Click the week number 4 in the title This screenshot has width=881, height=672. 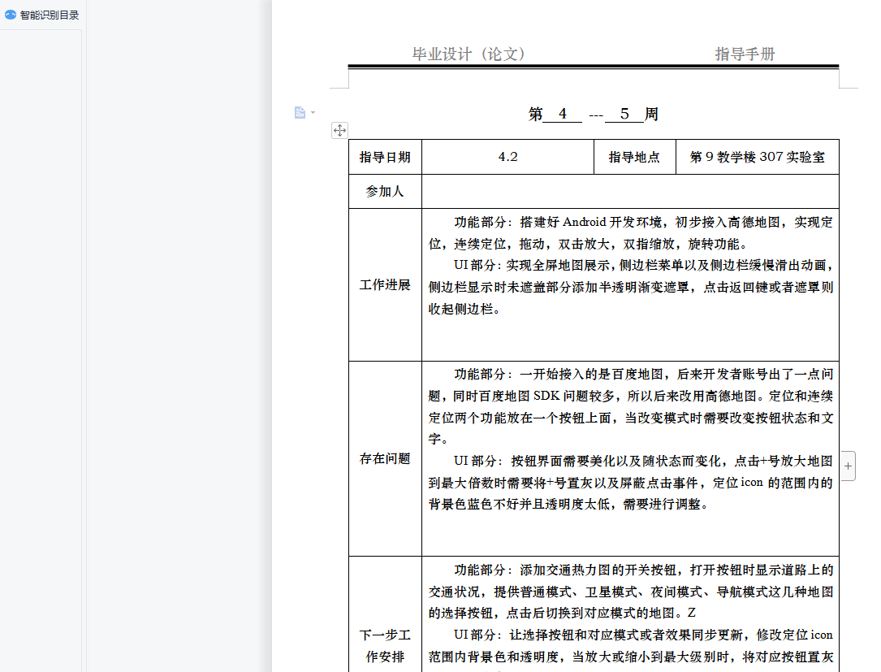(563, 114)
